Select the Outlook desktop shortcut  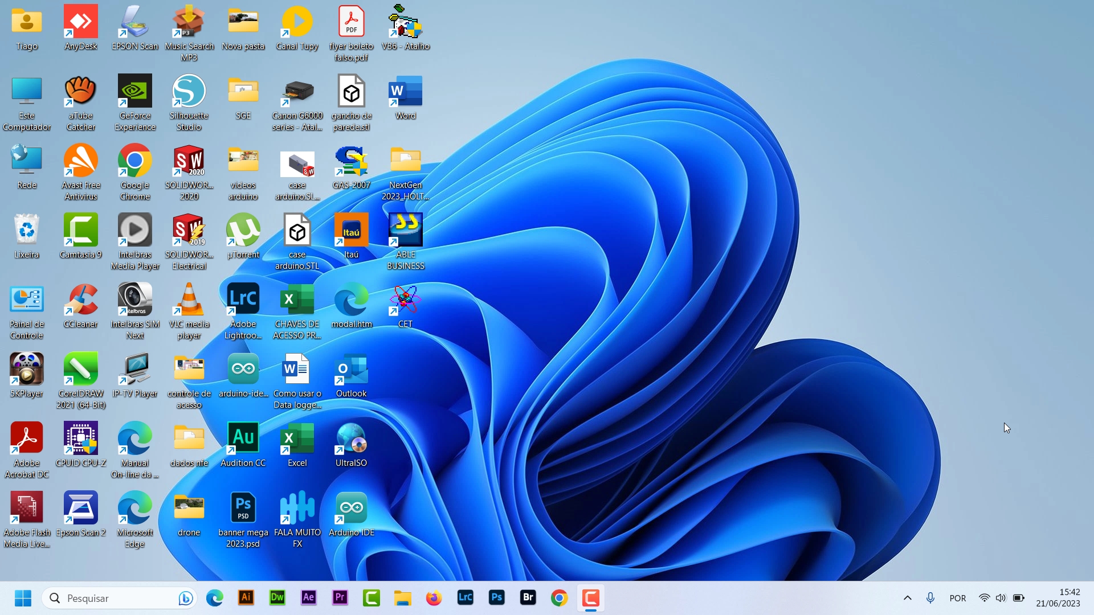351,376
